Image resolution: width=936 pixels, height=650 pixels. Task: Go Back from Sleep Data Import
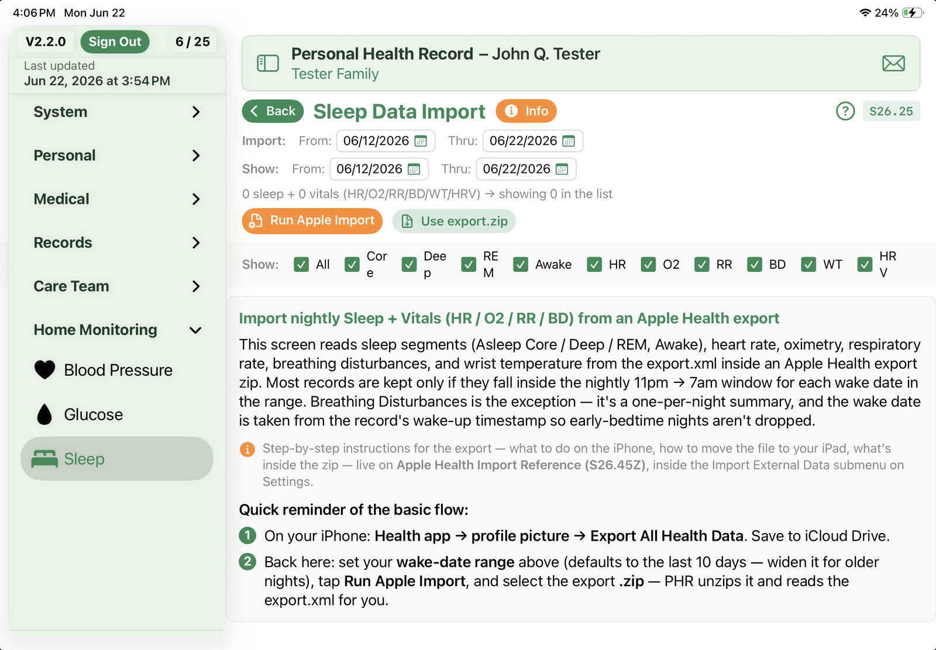[x=273, y=111]
